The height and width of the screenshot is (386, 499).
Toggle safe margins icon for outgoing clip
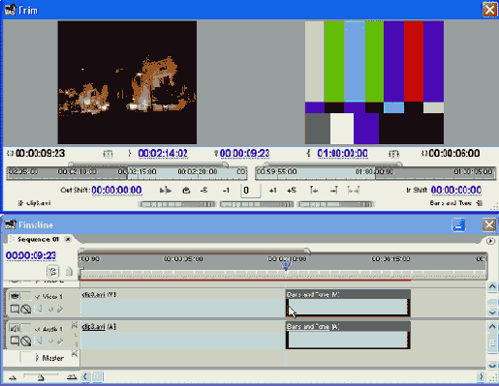(x=108, y=154)
